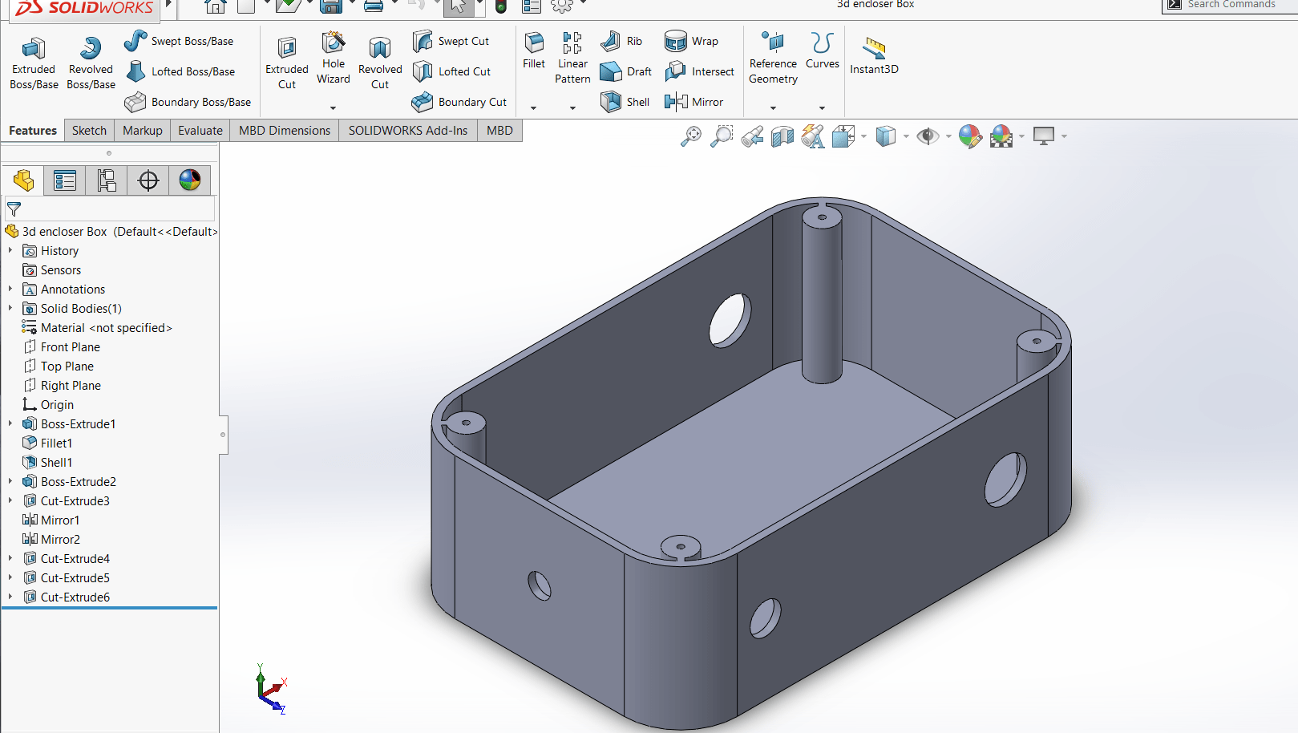The image size is (1298, 733).
Task: Select the Top Plane item
Action: coord(67,366)
